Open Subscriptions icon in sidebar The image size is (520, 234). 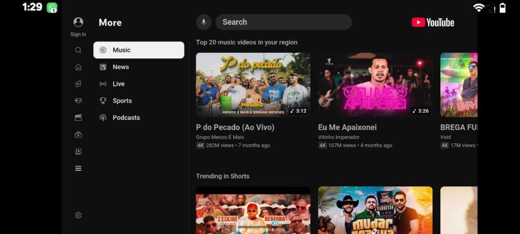tap(78, 135)
